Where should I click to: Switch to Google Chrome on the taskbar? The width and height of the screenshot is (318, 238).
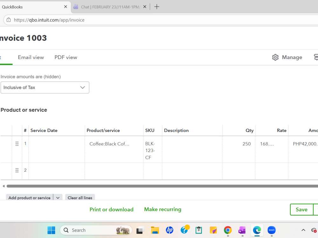(228, 230)
